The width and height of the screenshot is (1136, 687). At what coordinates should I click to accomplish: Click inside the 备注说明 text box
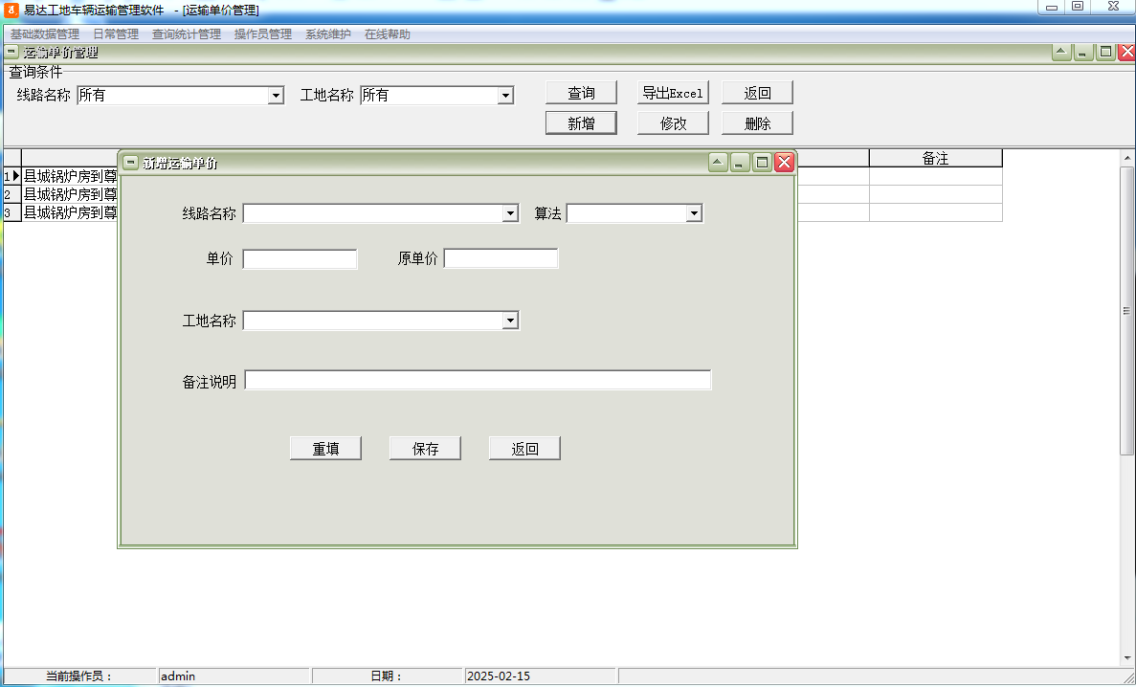479,379
